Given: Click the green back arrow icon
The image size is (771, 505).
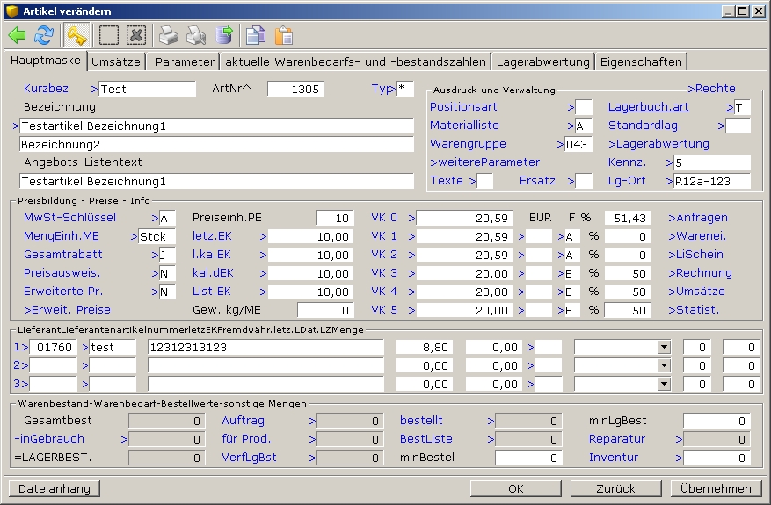Looking at the screenshot, I should point(18,35).
